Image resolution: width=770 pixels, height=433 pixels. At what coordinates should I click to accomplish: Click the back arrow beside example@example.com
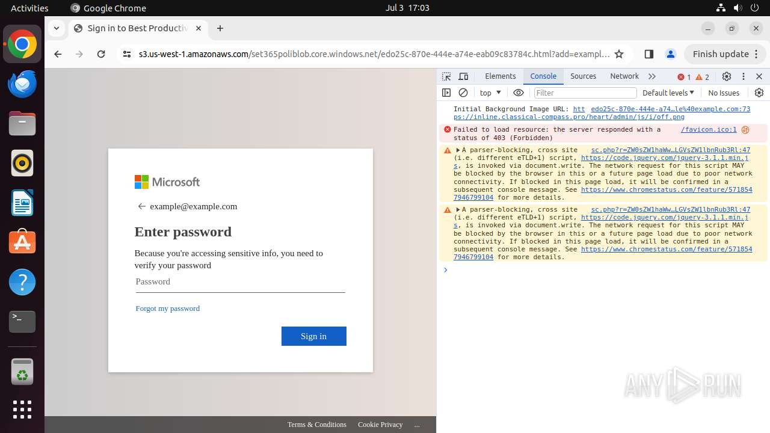click(142, 206)
